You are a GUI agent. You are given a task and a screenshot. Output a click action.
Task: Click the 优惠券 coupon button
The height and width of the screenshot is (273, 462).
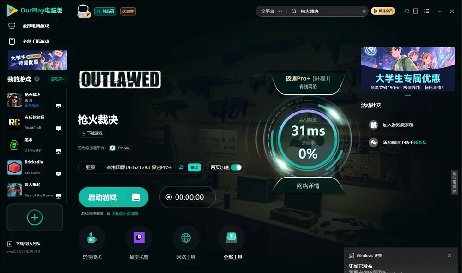point(128,12)
